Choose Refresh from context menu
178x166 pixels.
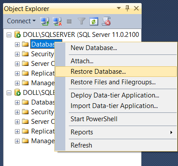(116, 145)
